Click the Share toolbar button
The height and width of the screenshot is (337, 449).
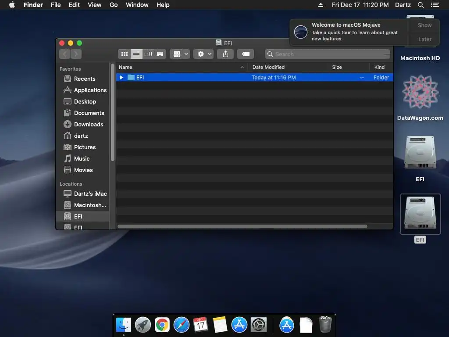pyautogui.click(x=225, y=54)
